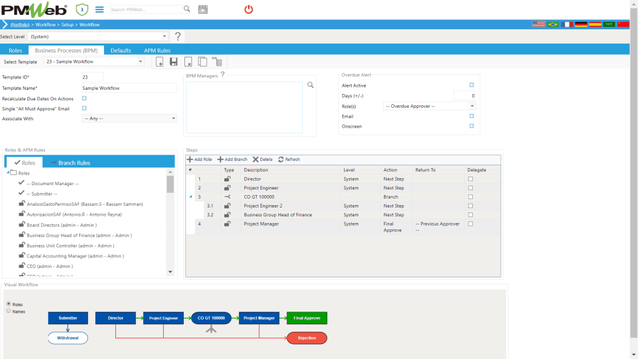Switch language with the China flag
The width and height of the screenshot is (638, 359).
coord(623,24)
